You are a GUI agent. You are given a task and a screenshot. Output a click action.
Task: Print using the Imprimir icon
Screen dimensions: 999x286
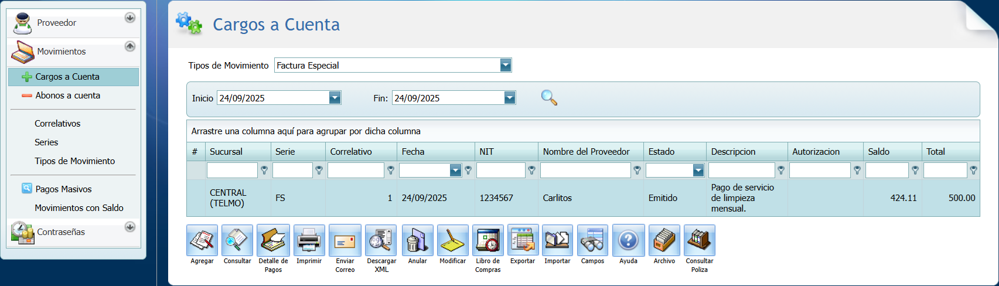(309, 240)
